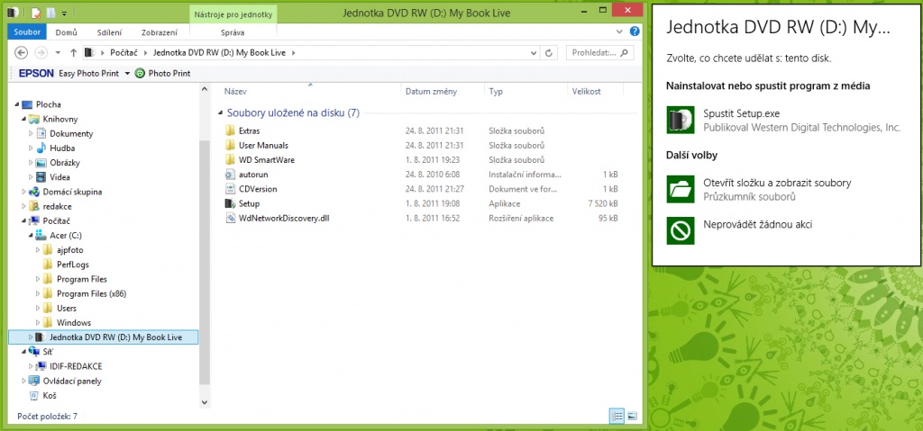The height and width of the screenshot is (431, 923).
Task: Click the Hudba music library icon
Action: pos(41,148)
